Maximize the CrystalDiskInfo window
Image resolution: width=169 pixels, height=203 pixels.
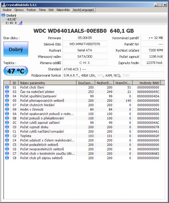(x=160, y=5)
